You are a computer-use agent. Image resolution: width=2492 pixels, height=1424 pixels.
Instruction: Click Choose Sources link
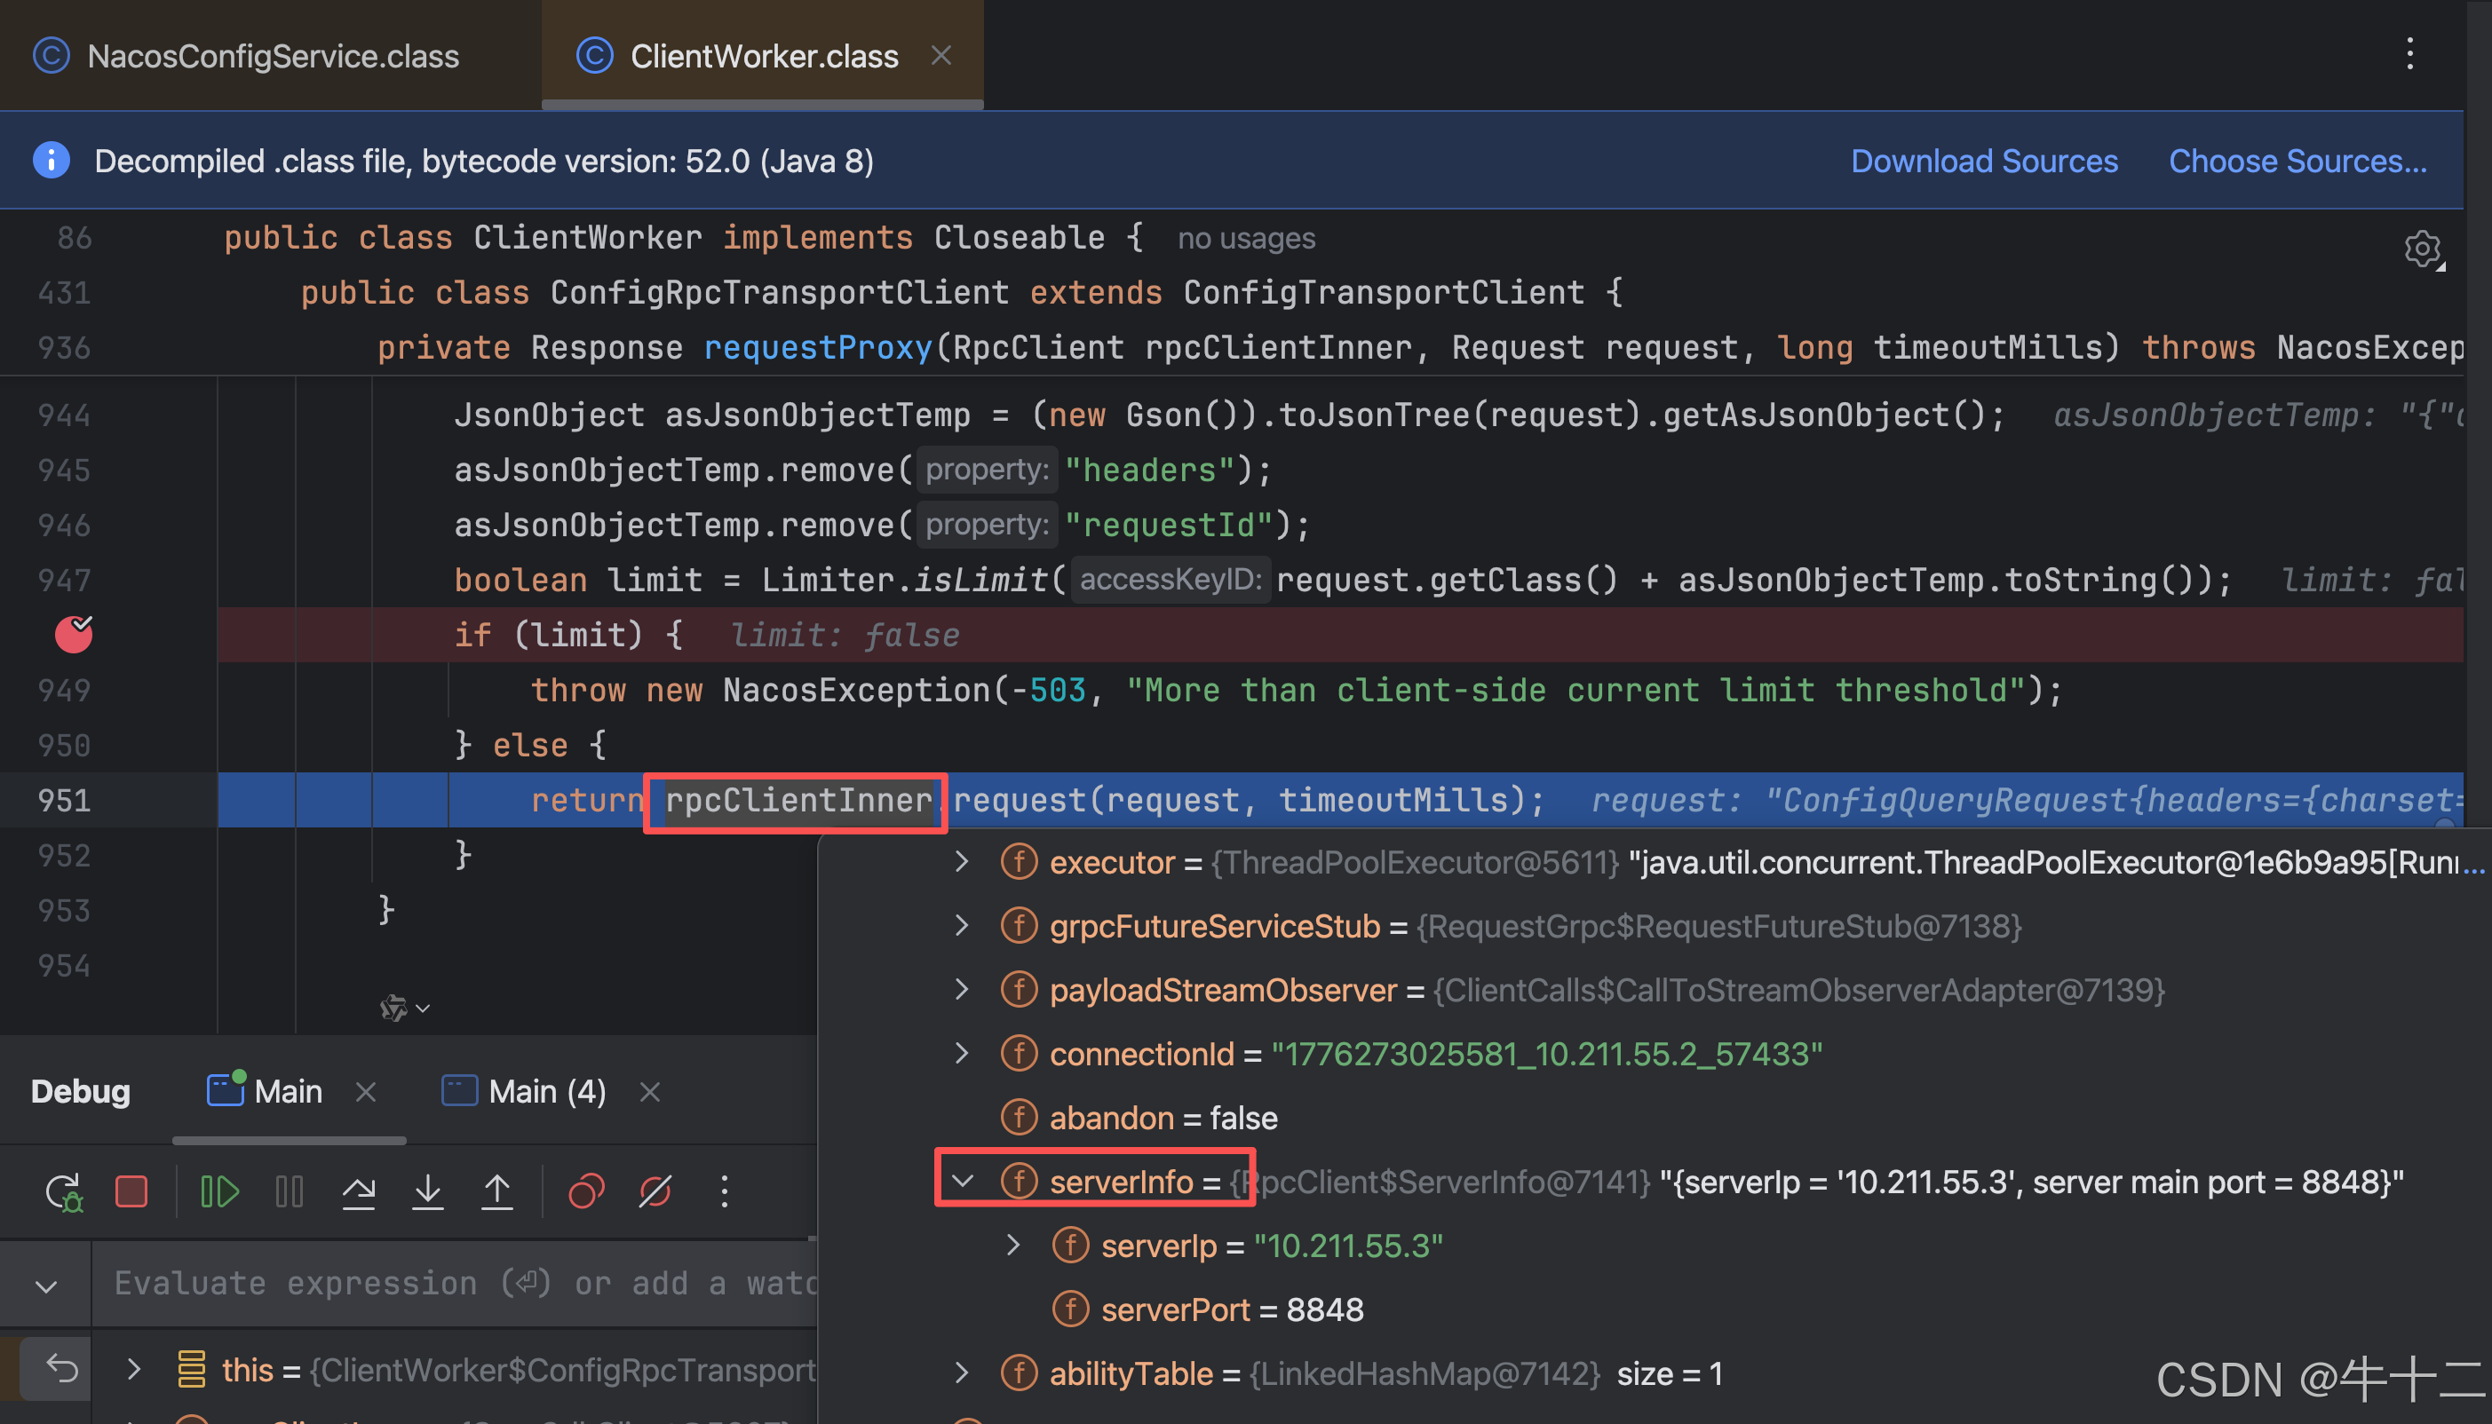pos(2297,161)
